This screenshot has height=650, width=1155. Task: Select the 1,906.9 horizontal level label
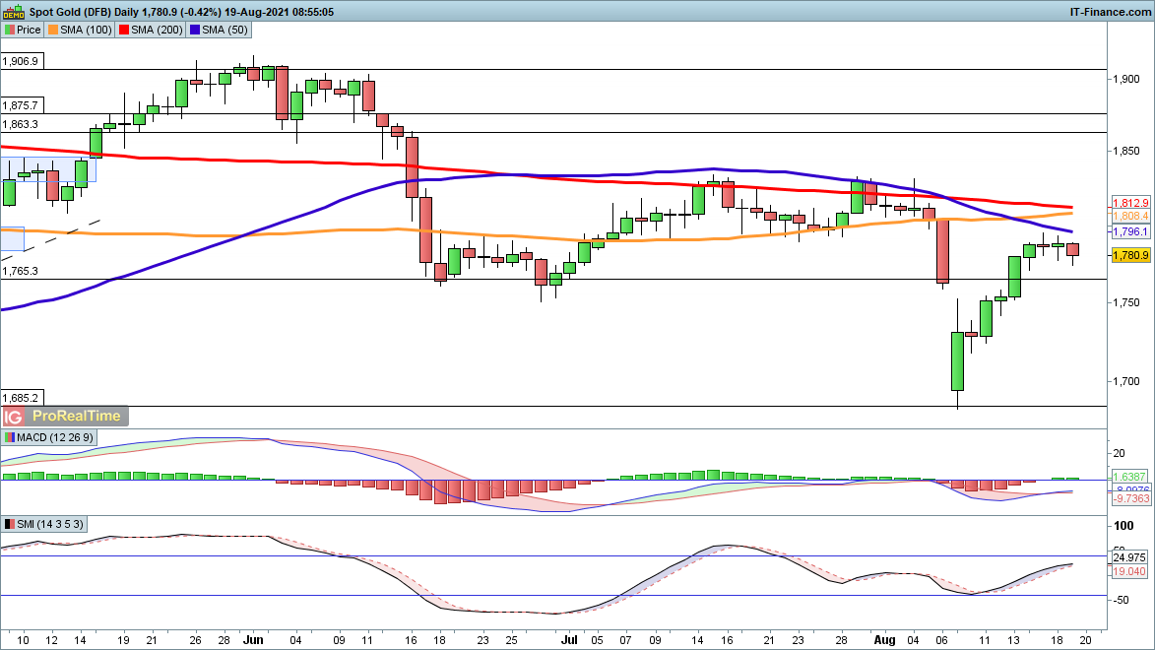click(21, 61)
